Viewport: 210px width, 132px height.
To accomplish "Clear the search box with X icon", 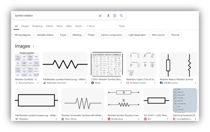I will pyautogui.click(x=100, y=16).
